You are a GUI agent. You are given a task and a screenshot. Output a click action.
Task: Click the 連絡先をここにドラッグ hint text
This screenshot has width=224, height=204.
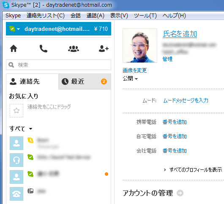(x=49, y=106)
